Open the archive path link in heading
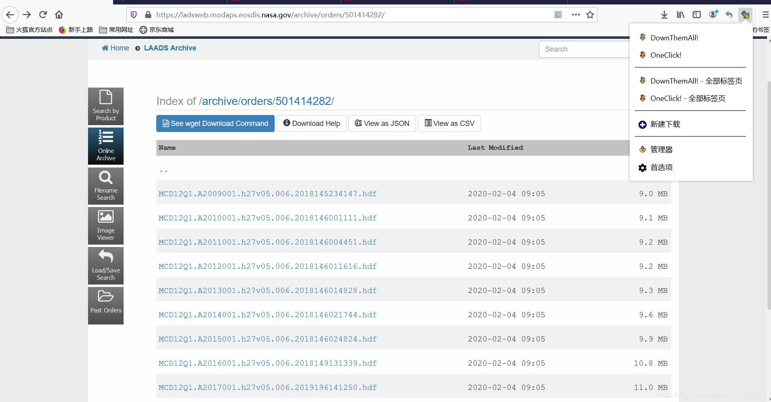This screenshot has width=771, height=402. point(220,101)
